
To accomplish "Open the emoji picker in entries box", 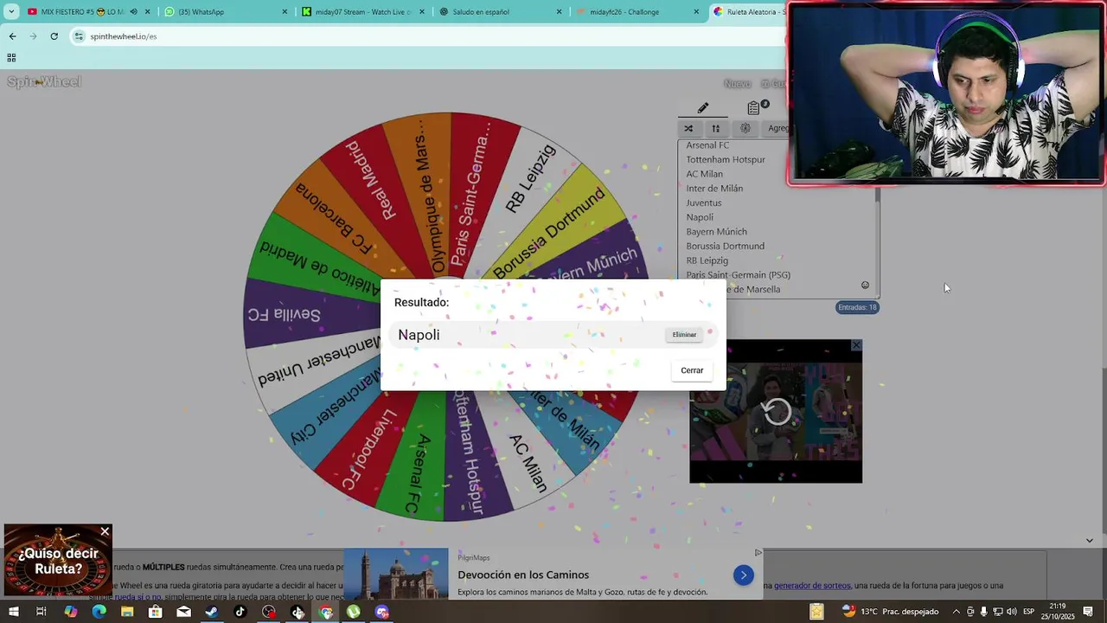I will click(x=865, y=286).
